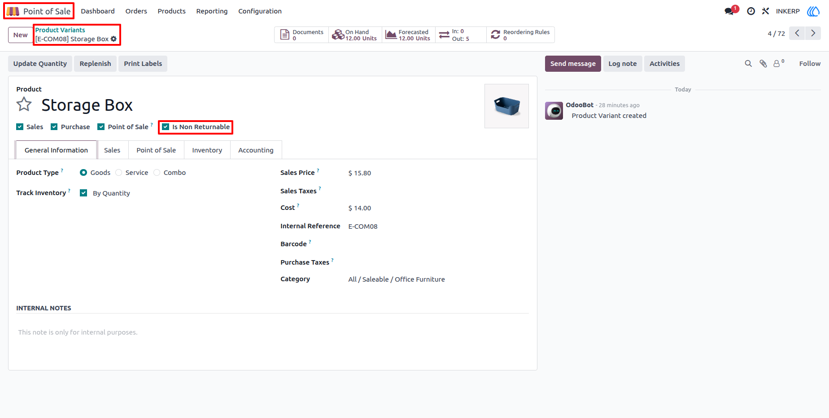
Task: Click Send message button
Action: [x=573, y=64]
